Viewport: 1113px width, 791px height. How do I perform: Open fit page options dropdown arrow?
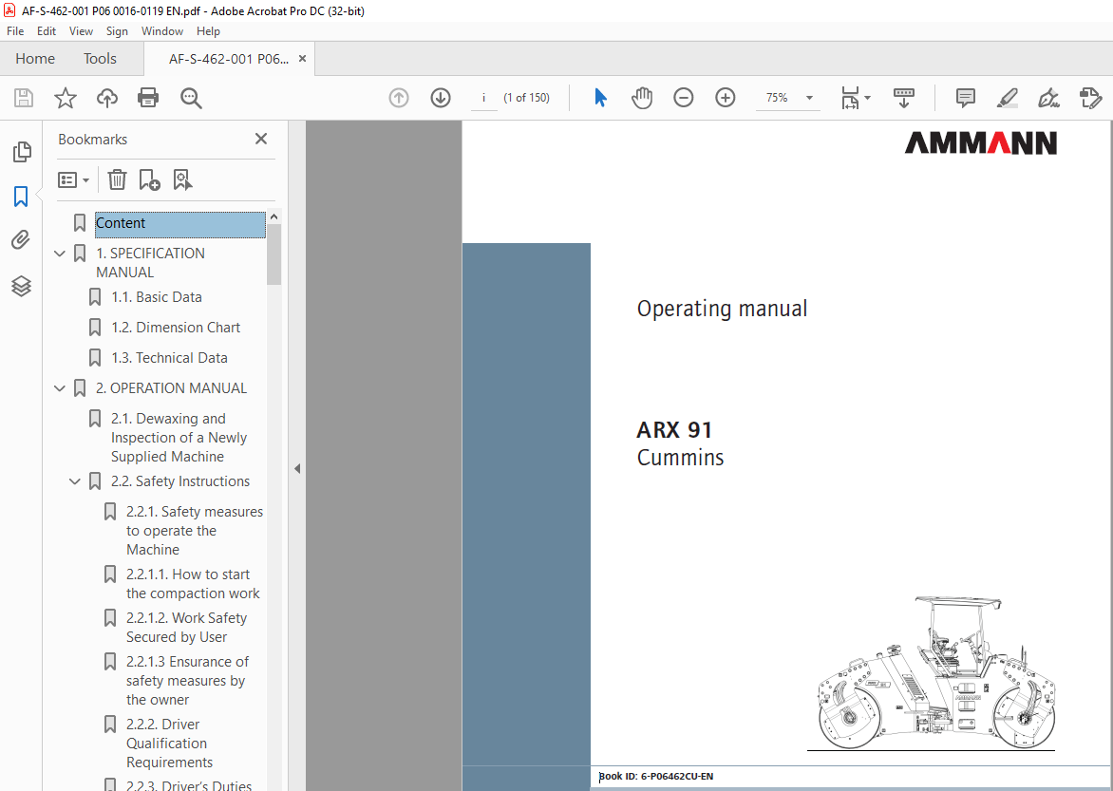[867, 98]
